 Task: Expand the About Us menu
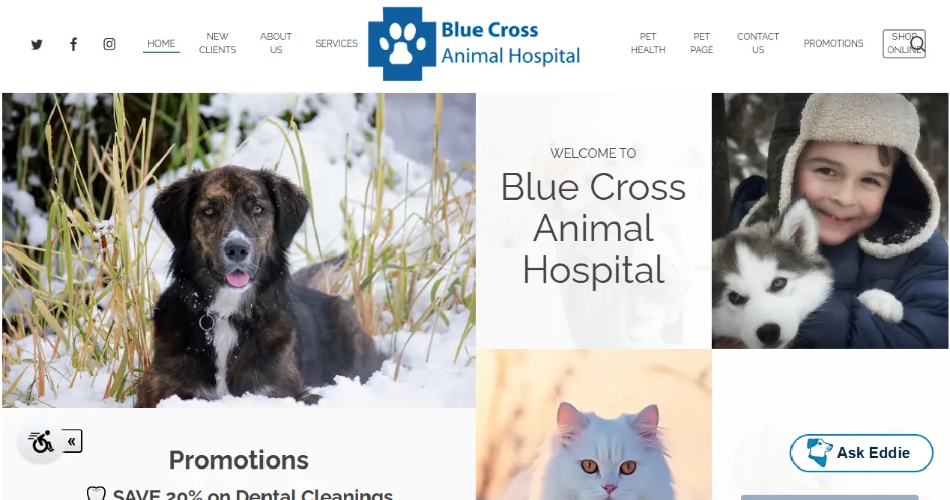coord(276,43)
